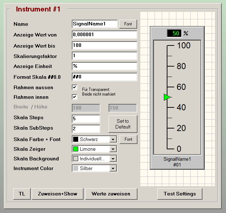This screenshot has width=226, height=213.
Task: Click the Set to Default button
Action: pyautogui.click(x=123, y=124)
